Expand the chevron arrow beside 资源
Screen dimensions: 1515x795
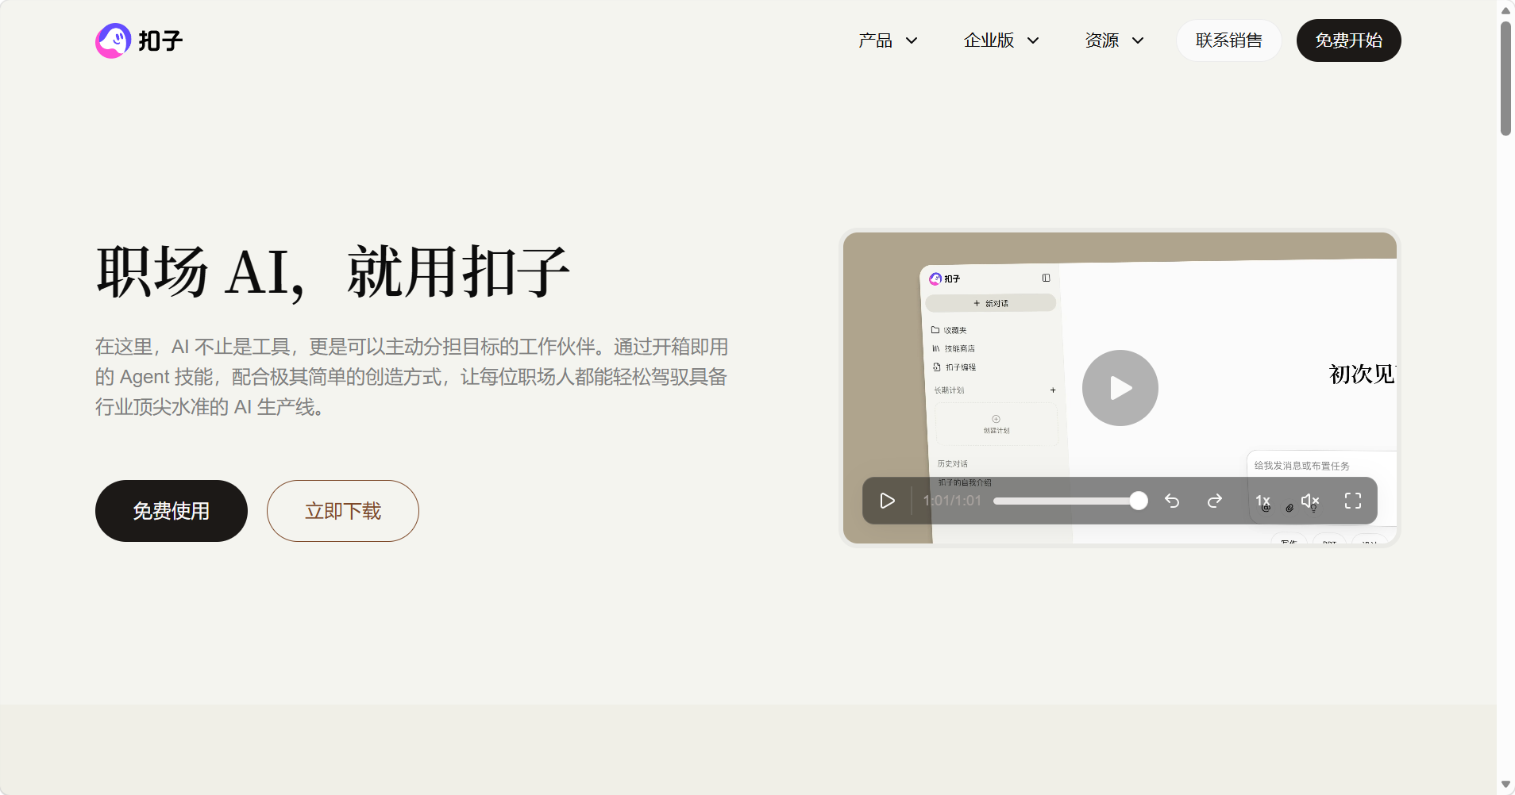tap(1138, 40)
